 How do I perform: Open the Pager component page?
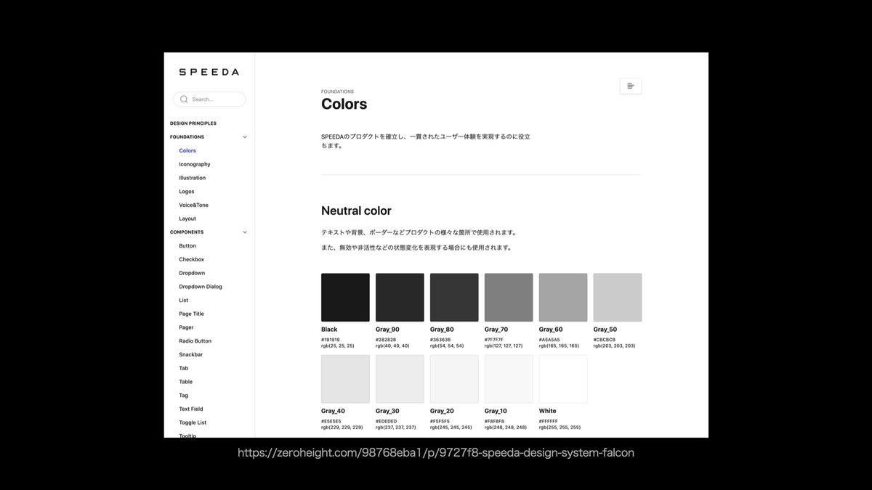coord(187,327)
